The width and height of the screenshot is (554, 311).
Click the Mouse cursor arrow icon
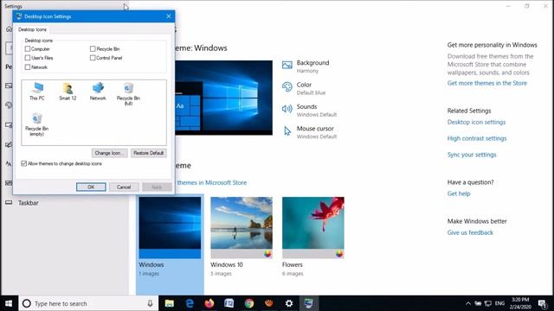coord(287,131)
